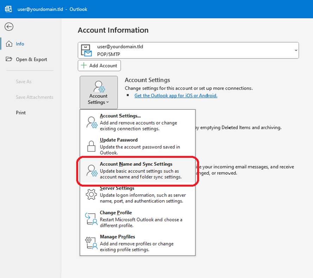Screen dimensions: 313x278
Task: Click the Info home icon in the sidebar
Action: pos(9,44)
